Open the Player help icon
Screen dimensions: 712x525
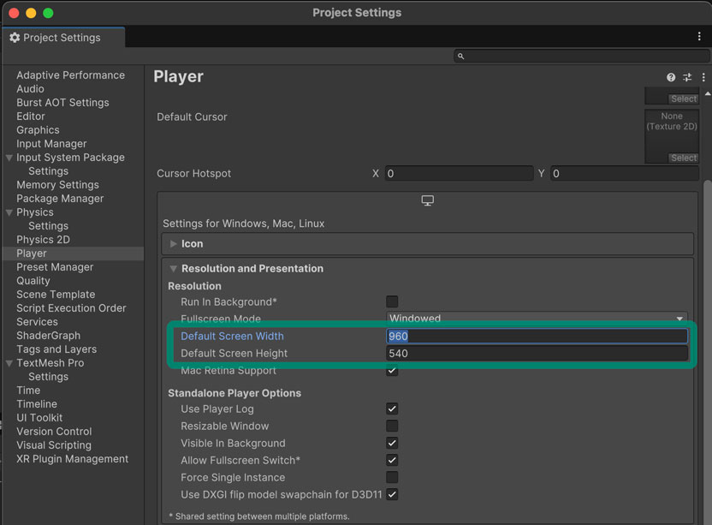click(671, 77)
